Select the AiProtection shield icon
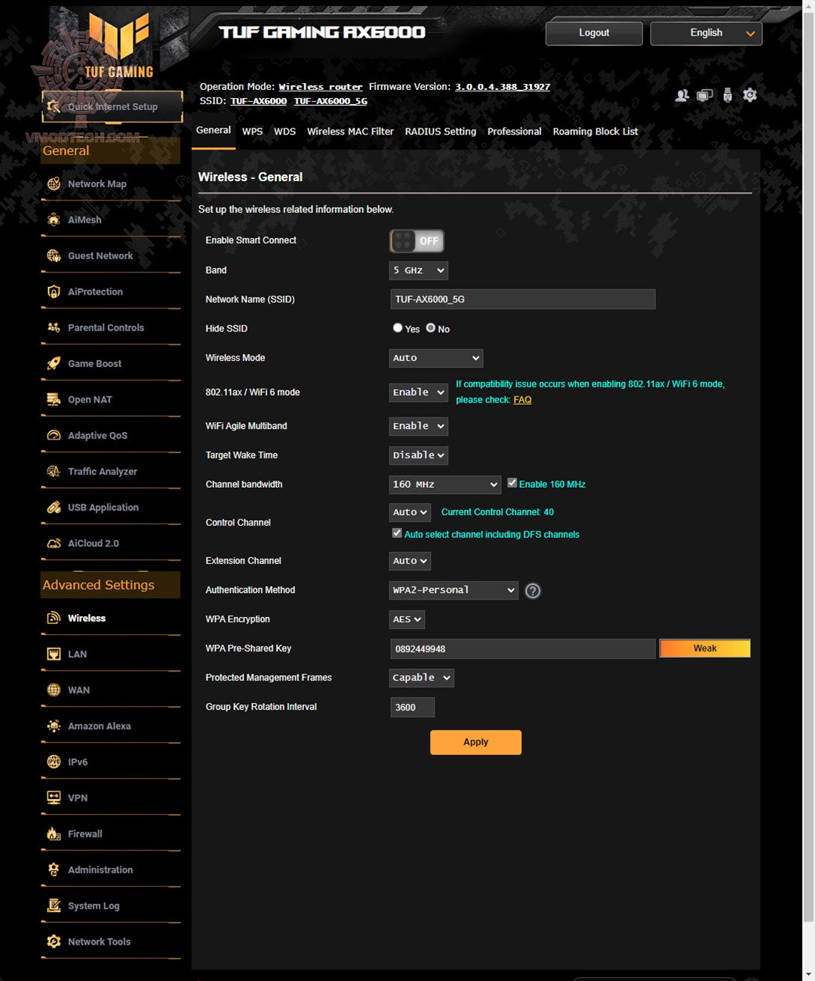 coord(54,292)
